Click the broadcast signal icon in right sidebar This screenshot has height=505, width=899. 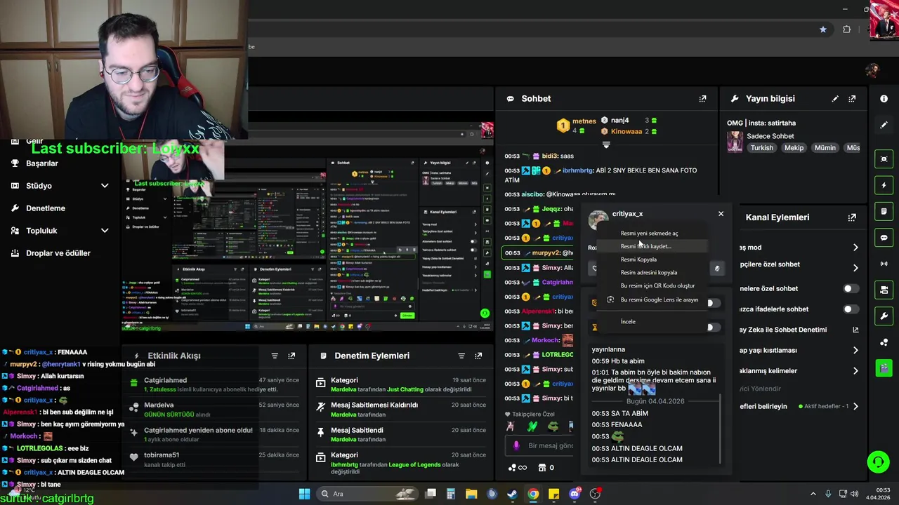pyautogui.click(x=884, y=264)
